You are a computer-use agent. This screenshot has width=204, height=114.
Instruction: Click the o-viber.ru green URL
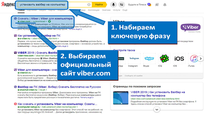[x=25, y=39]
